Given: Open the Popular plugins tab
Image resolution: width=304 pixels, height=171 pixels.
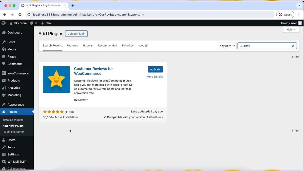Looking at the screenshot, I should point(88,45).
